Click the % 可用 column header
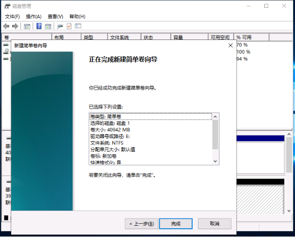This screenshot has height=237, width=295. [251, 37]
